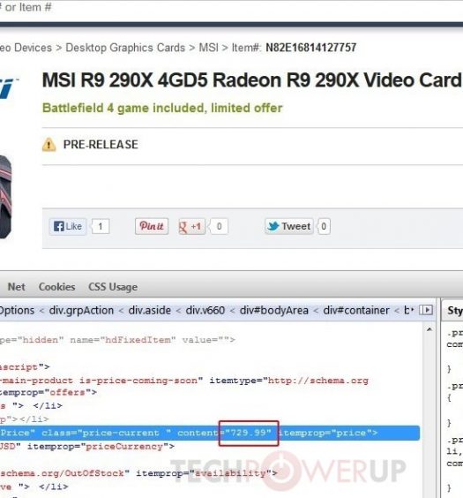The height and width of the screenshot is (498, 463).
Task: Click the Pin it button
Action: click(x=152, y=226)
